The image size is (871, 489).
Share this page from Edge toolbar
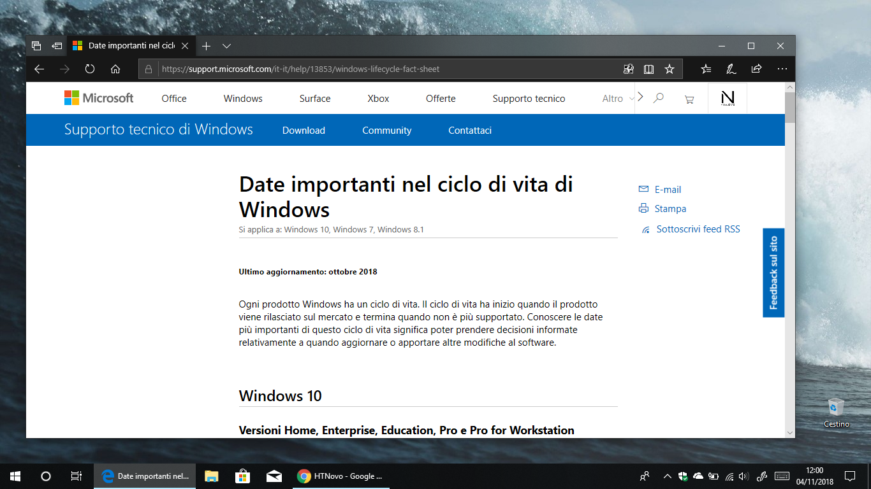coord(757,69)
